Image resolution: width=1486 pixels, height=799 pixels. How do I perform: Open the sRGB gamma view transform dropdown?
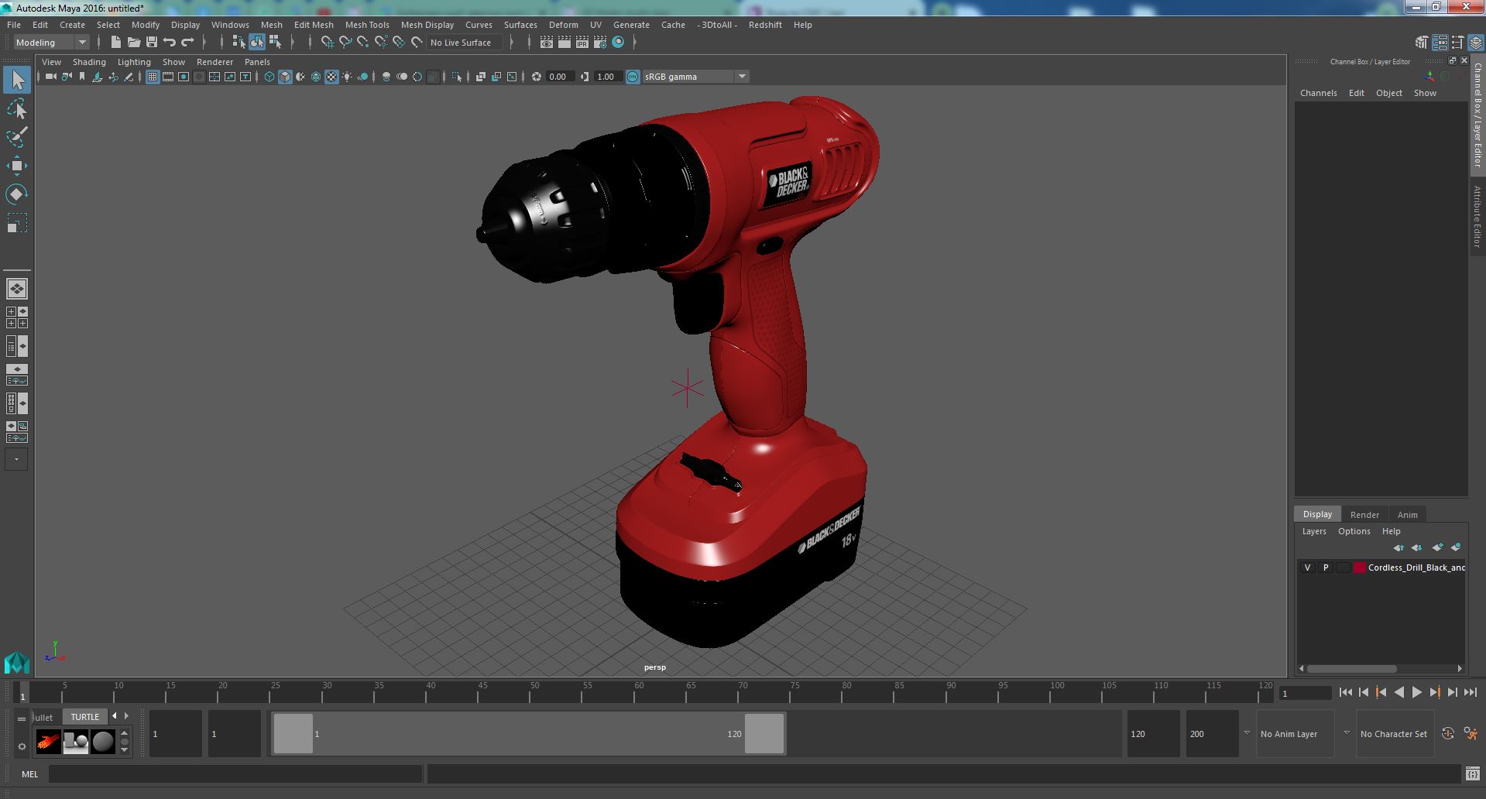click(x=695, y=77)
